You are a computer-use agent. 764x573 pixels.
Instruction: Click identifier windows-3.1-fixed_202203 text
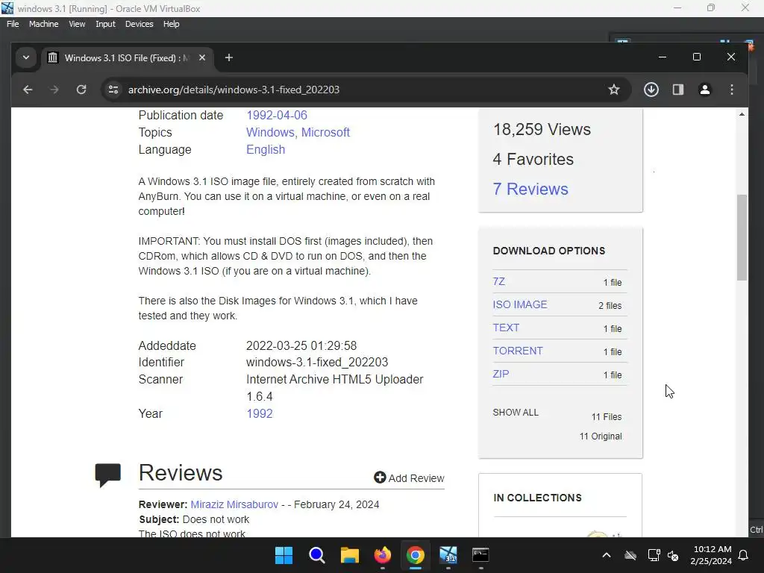click(x=317, y=363)
